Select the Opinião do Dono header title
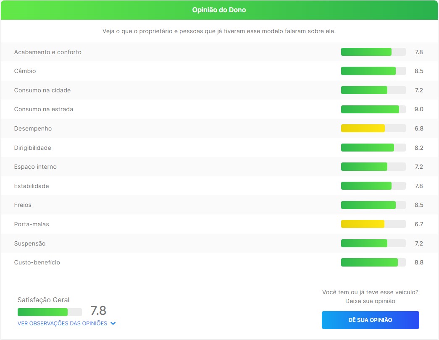The image size is (439, 340). pyautogui.click(x=219, y=10)
